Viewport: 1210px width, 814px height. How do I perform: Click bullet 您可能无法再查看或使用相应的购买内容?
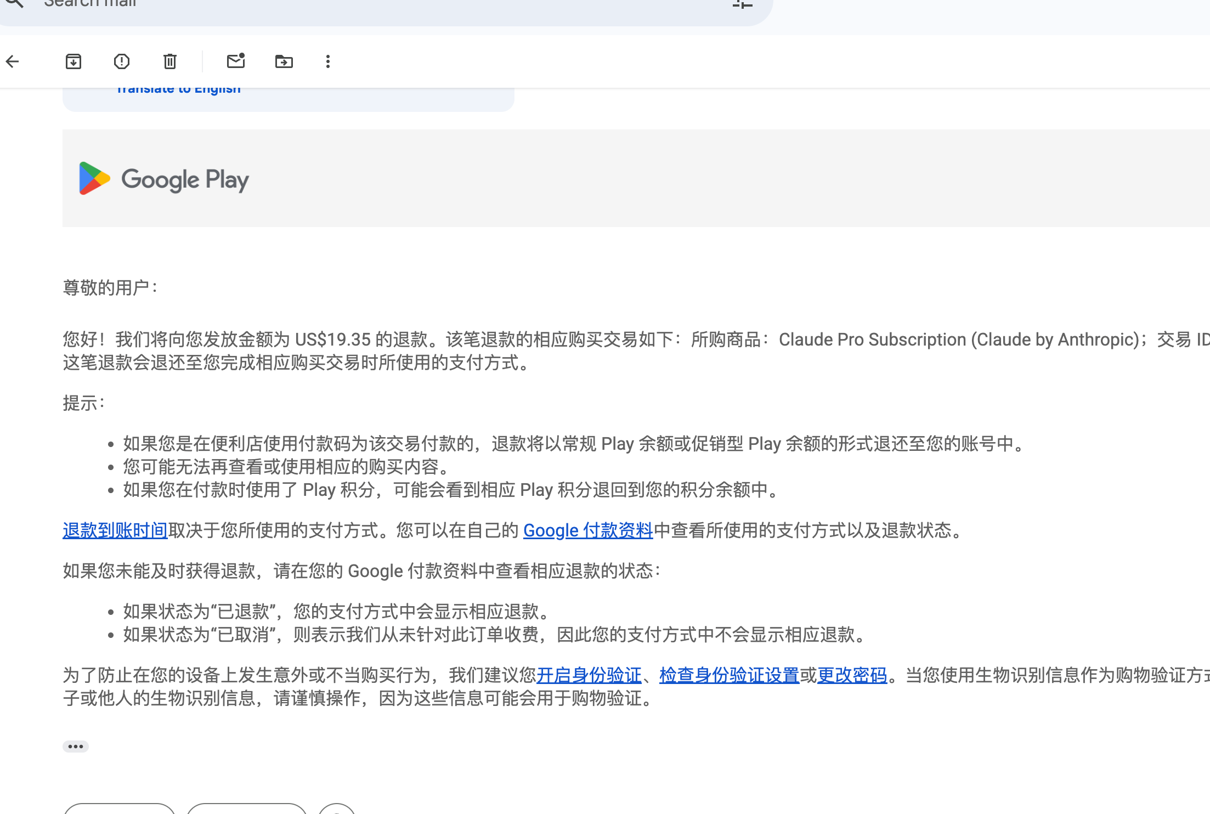point(286,467)
